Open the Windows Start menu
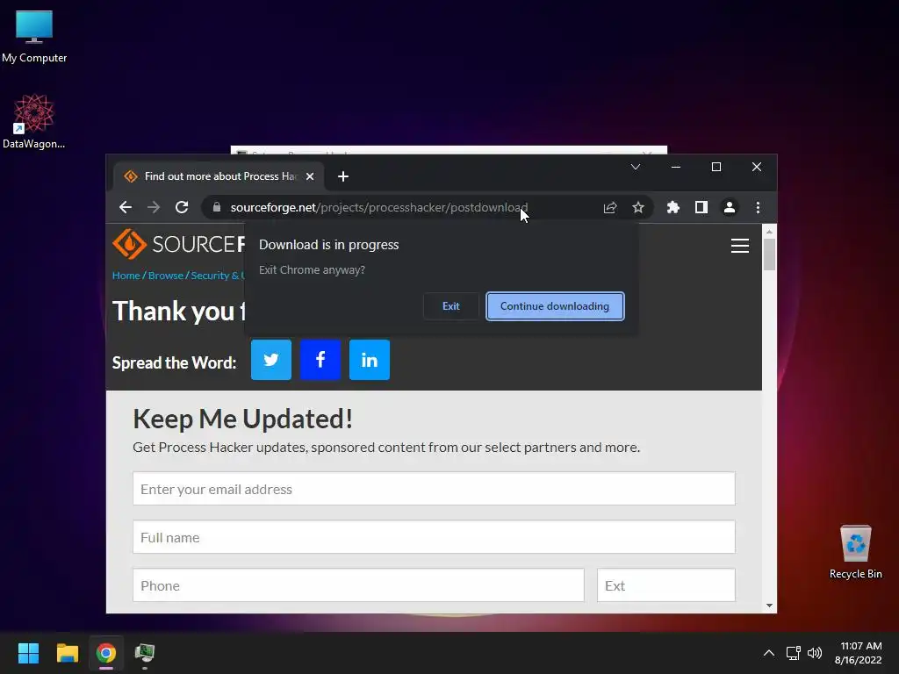This screenshot has height=674, width=899. click(x=28, y=653)
